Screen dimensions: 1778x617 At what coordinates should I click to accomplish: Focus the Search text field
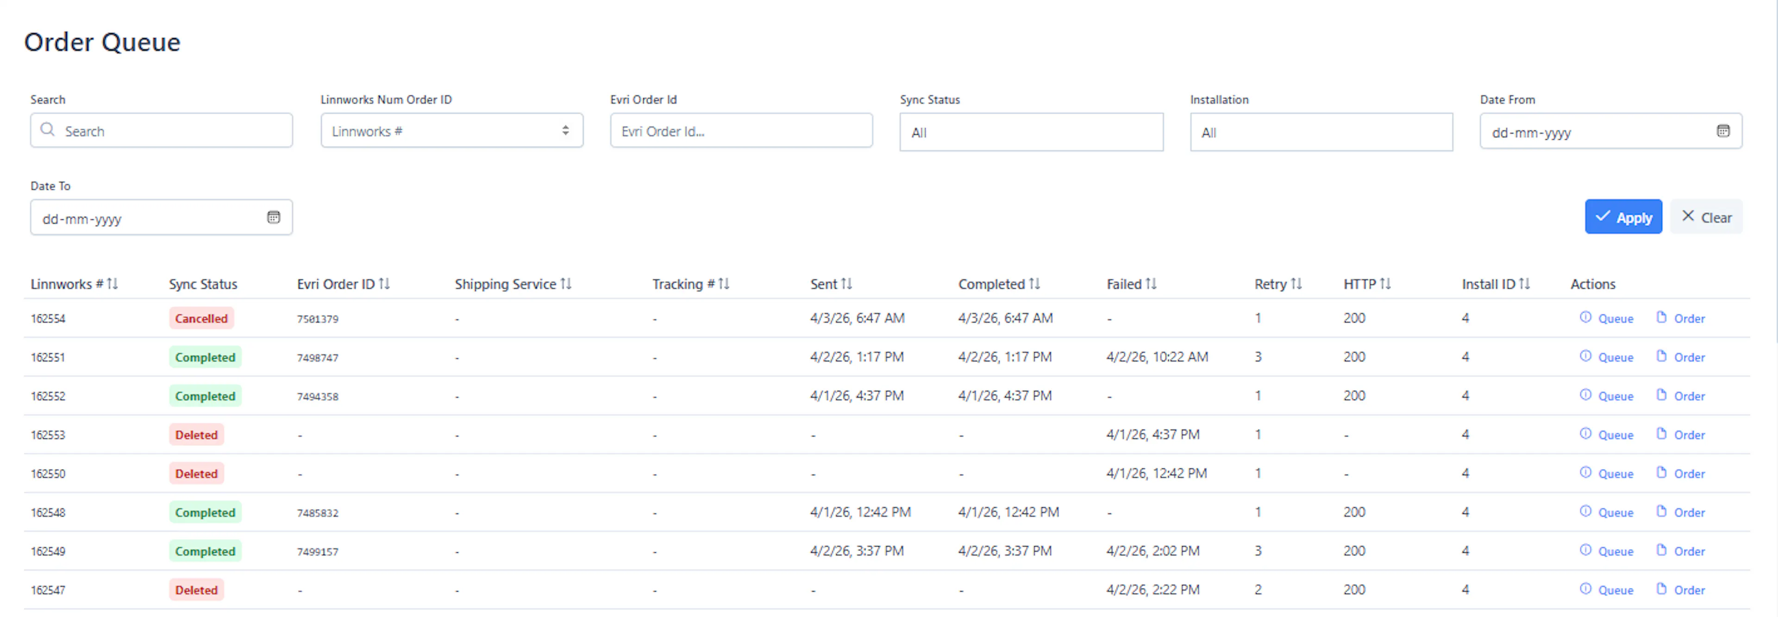coord(162,130)
